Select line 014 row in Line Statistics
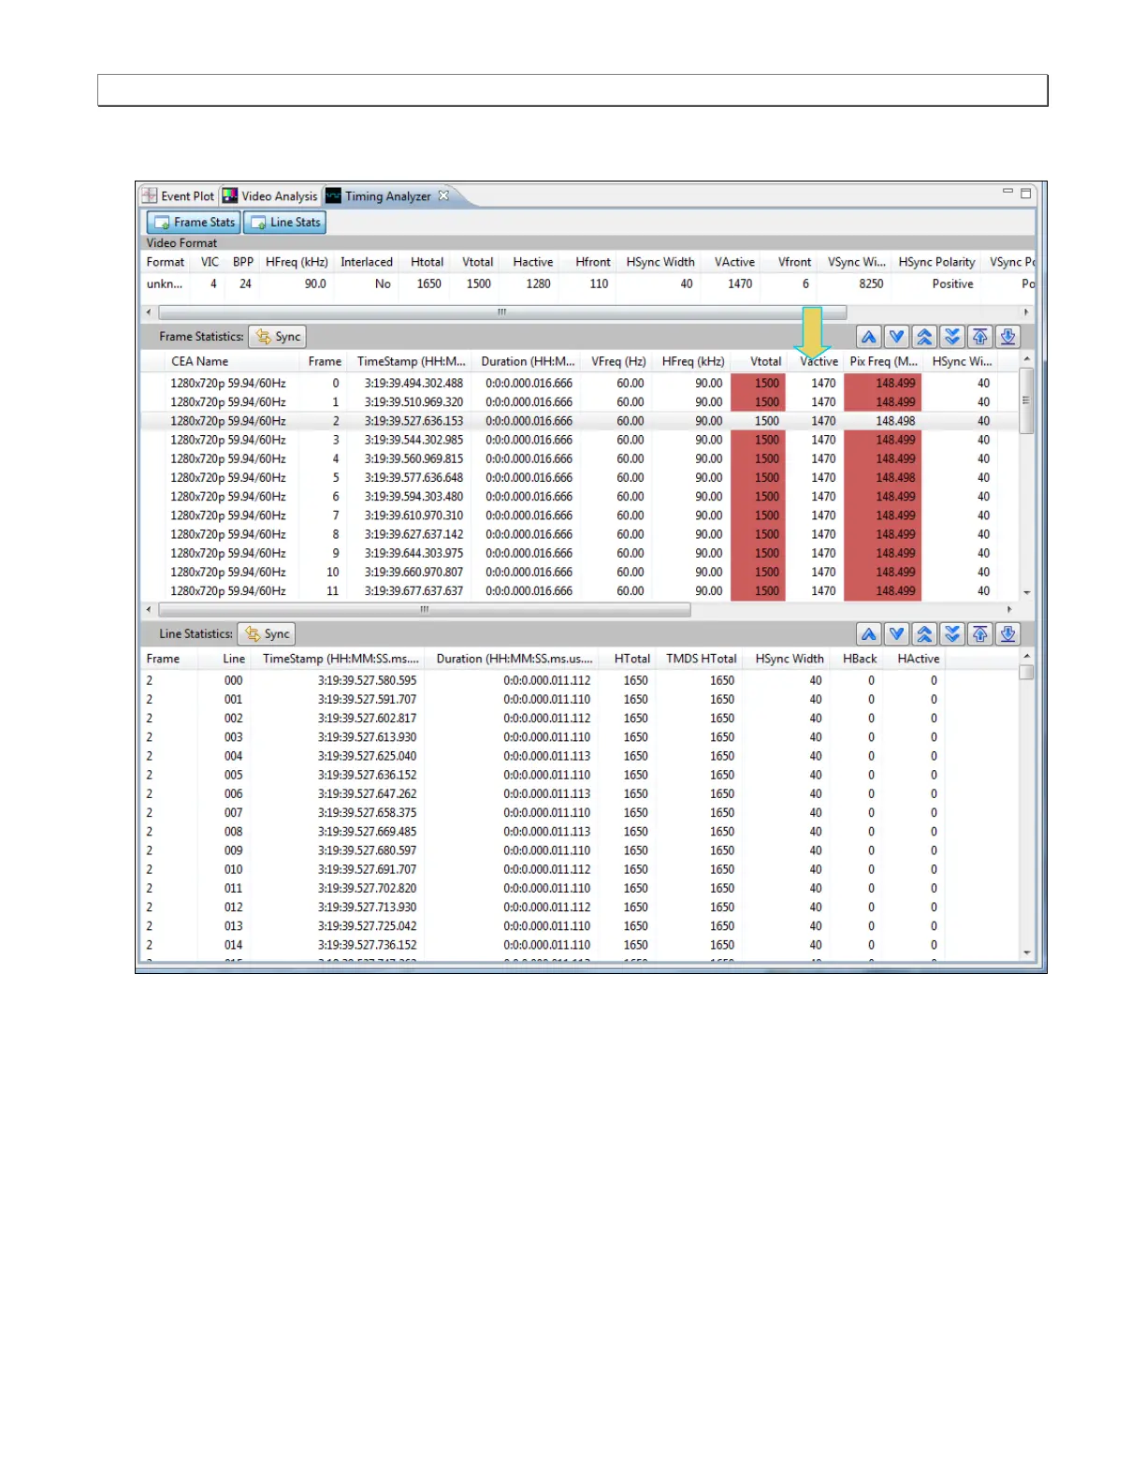Image resolution: width=1145 pixels, height=1482 pixels. tap(579, 945)
